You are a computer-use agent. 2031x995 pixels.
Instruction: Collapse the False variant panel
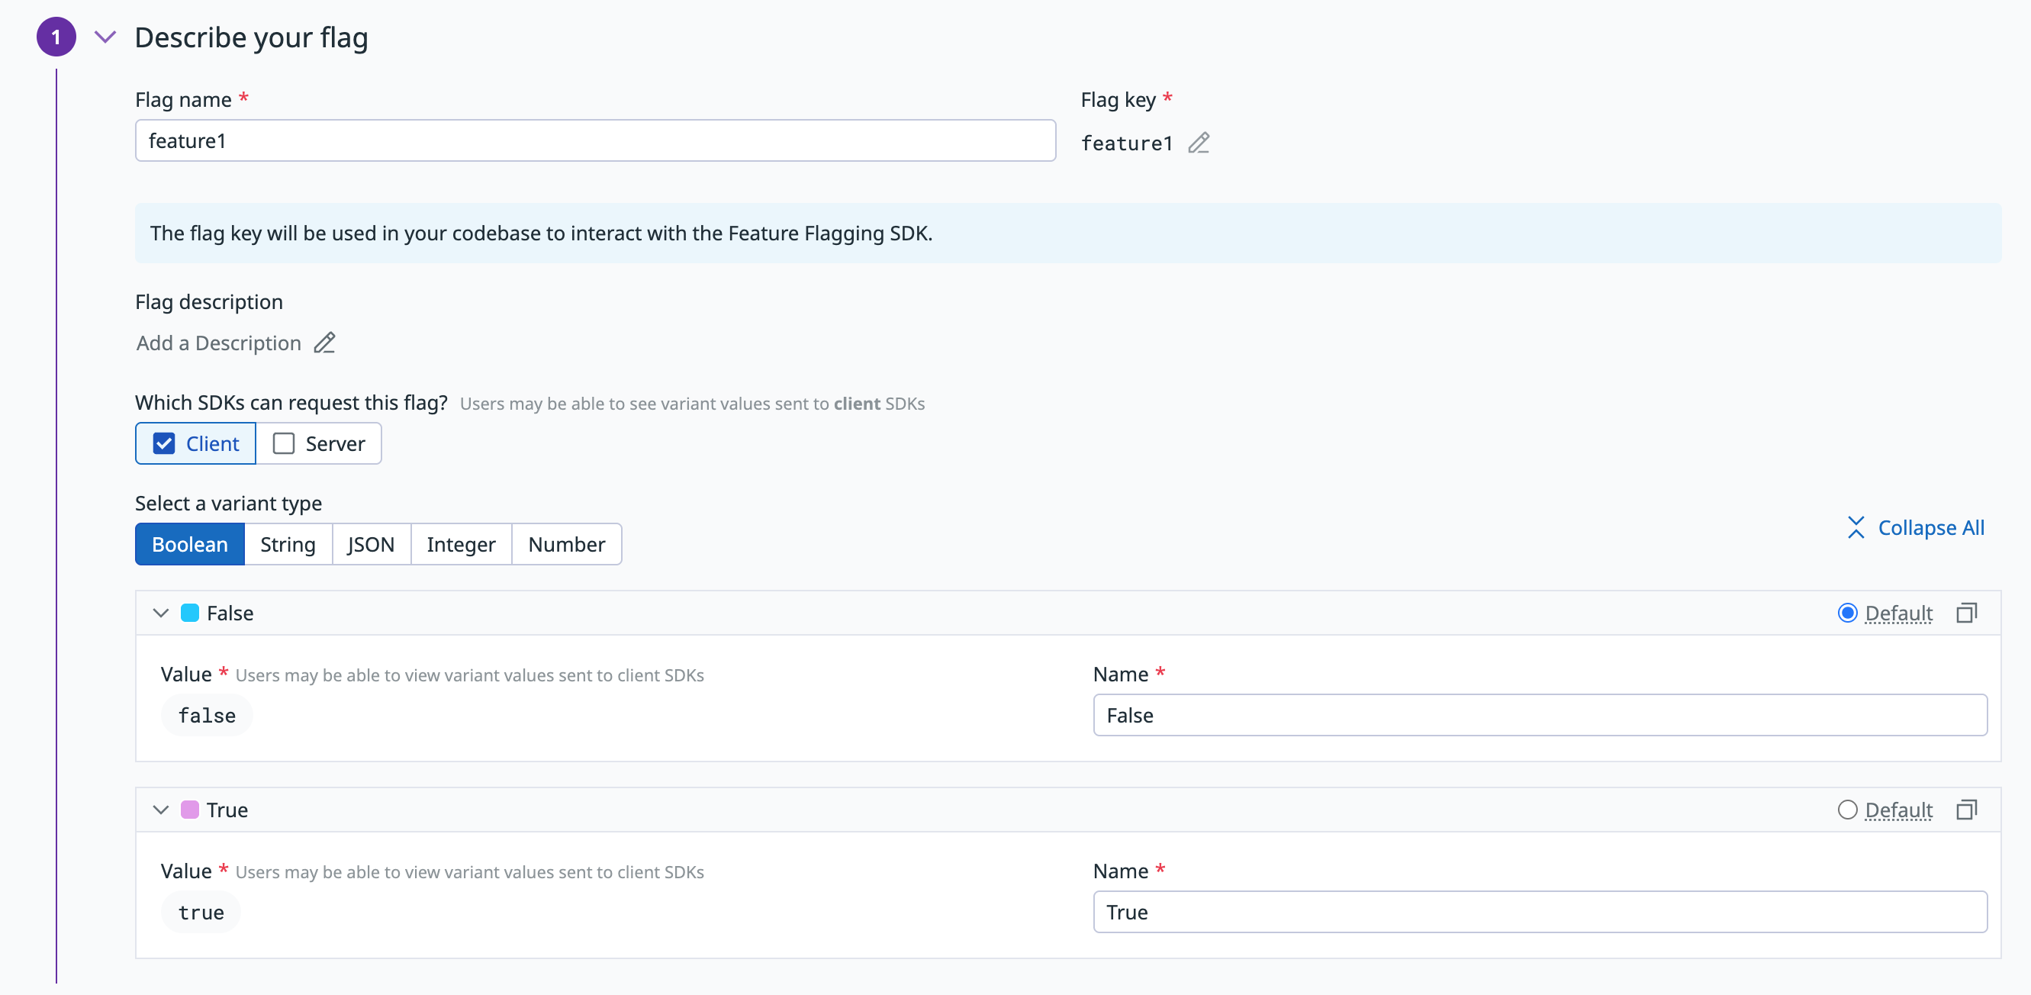coord(161,613)
